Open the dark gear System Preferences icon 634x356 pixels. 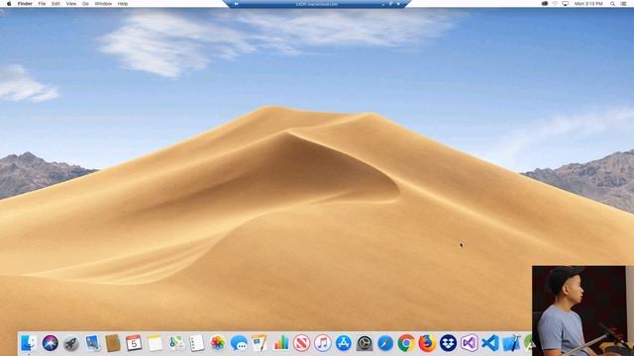click(365, 343)
